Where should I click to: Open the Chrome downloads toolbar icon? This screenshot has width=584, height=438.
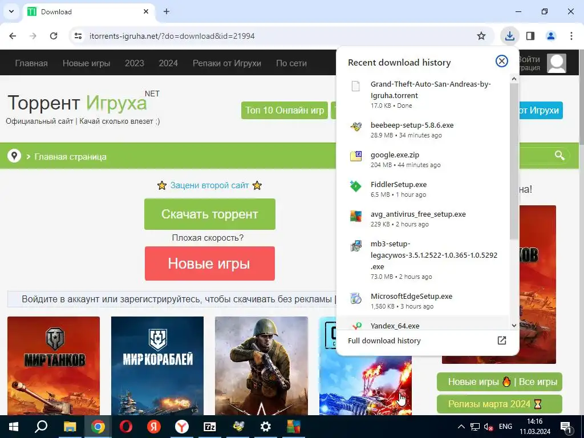(x=509, y=36)
